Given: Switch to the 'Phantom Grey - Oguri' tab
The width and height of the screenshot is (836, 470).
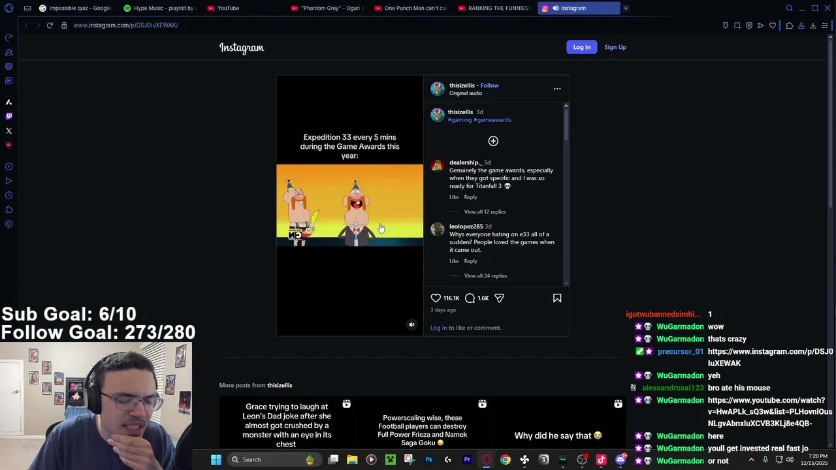Looking at the screenshot, I should pos(327,8).
